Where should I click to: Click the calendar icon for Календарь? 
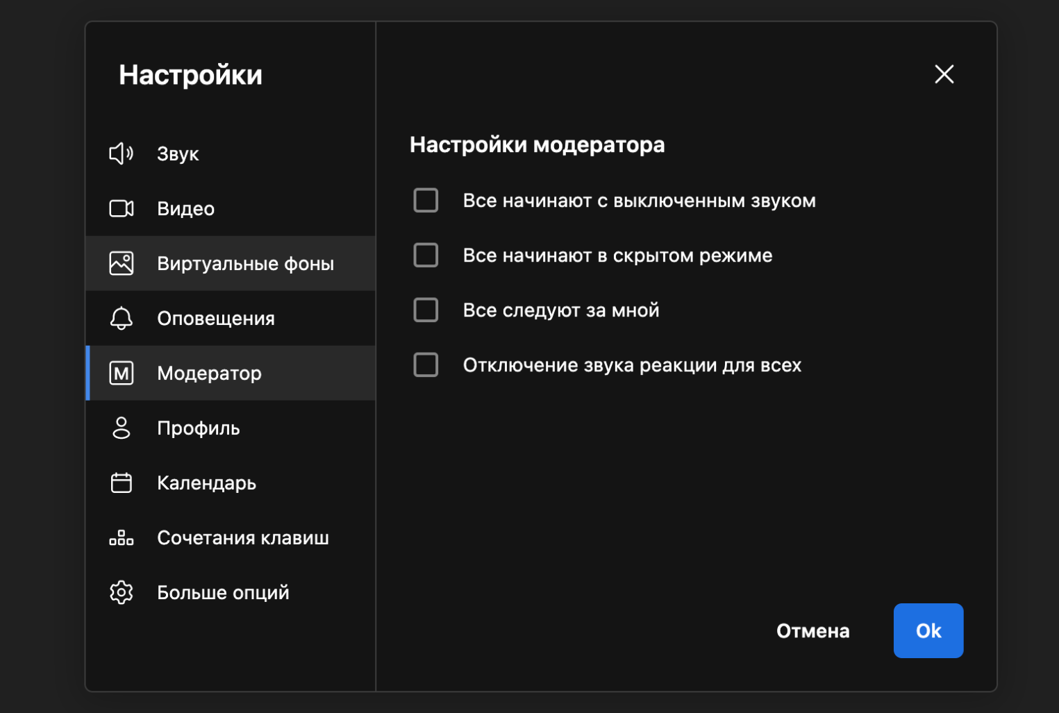[122, 483]
